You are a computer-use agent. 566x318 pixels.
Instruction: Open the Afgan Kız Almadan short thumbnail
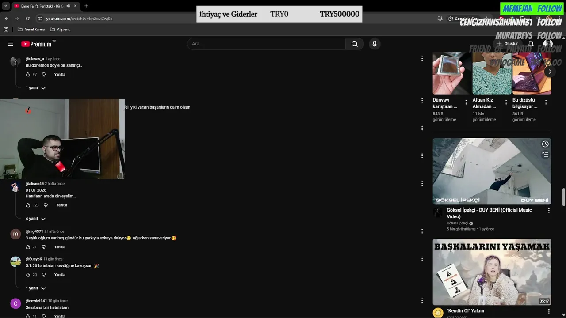[492, 73]
